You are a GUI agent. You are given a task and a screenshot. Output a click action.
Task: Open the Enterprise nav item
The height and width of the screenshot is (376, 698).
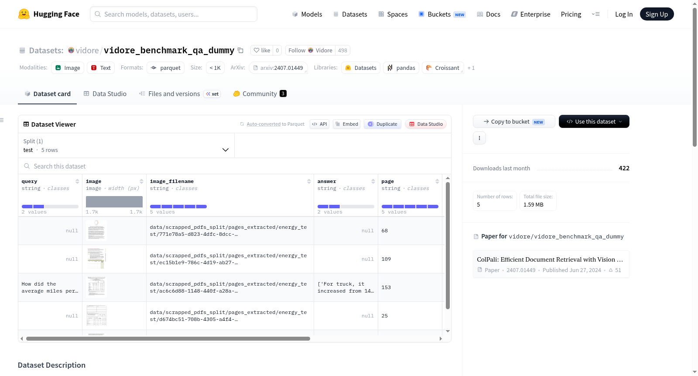point(530,14)
